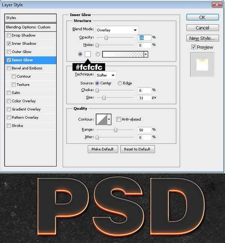Enable the Drop Shadow checkbox

pos(9,35)
